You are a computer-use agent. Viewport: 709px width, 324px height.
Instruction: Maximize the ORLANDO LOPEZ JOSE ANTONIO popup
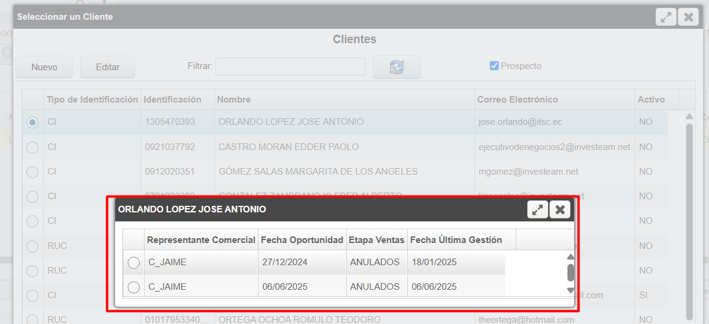537,209
